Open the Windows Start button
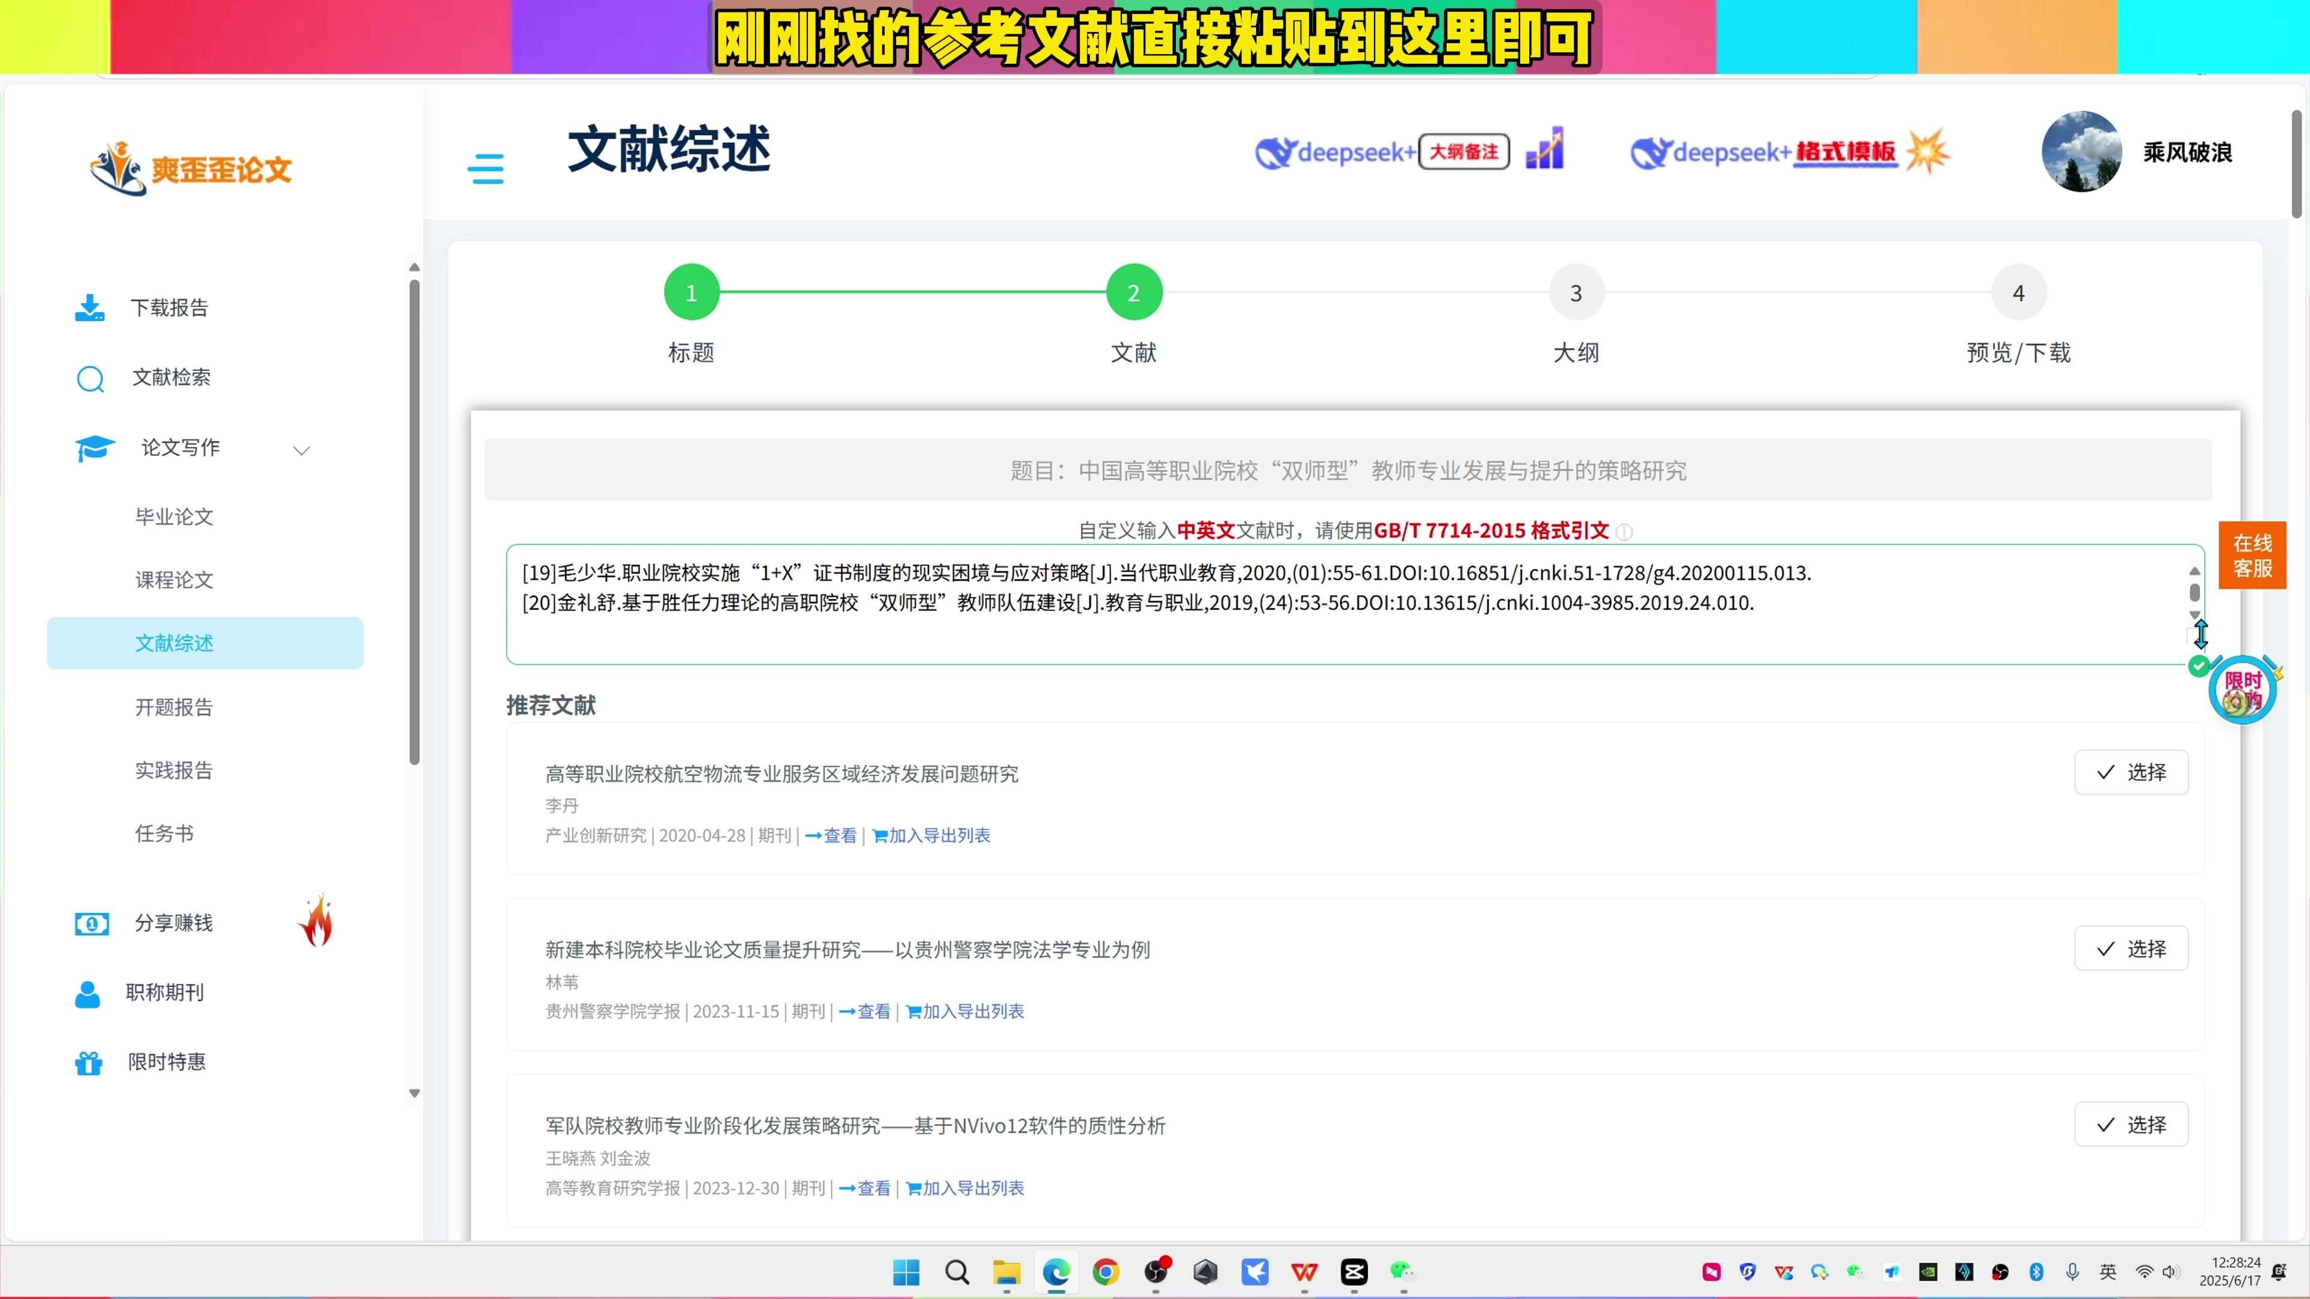 point(907,1272)
